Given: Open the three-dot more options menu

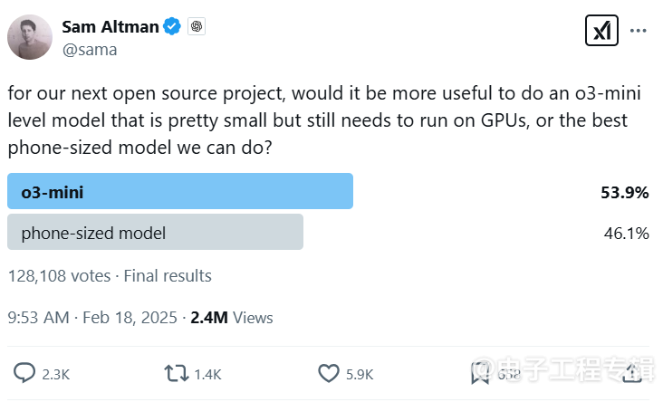Looking at the screenshot, I should click(x=639, y=30).
